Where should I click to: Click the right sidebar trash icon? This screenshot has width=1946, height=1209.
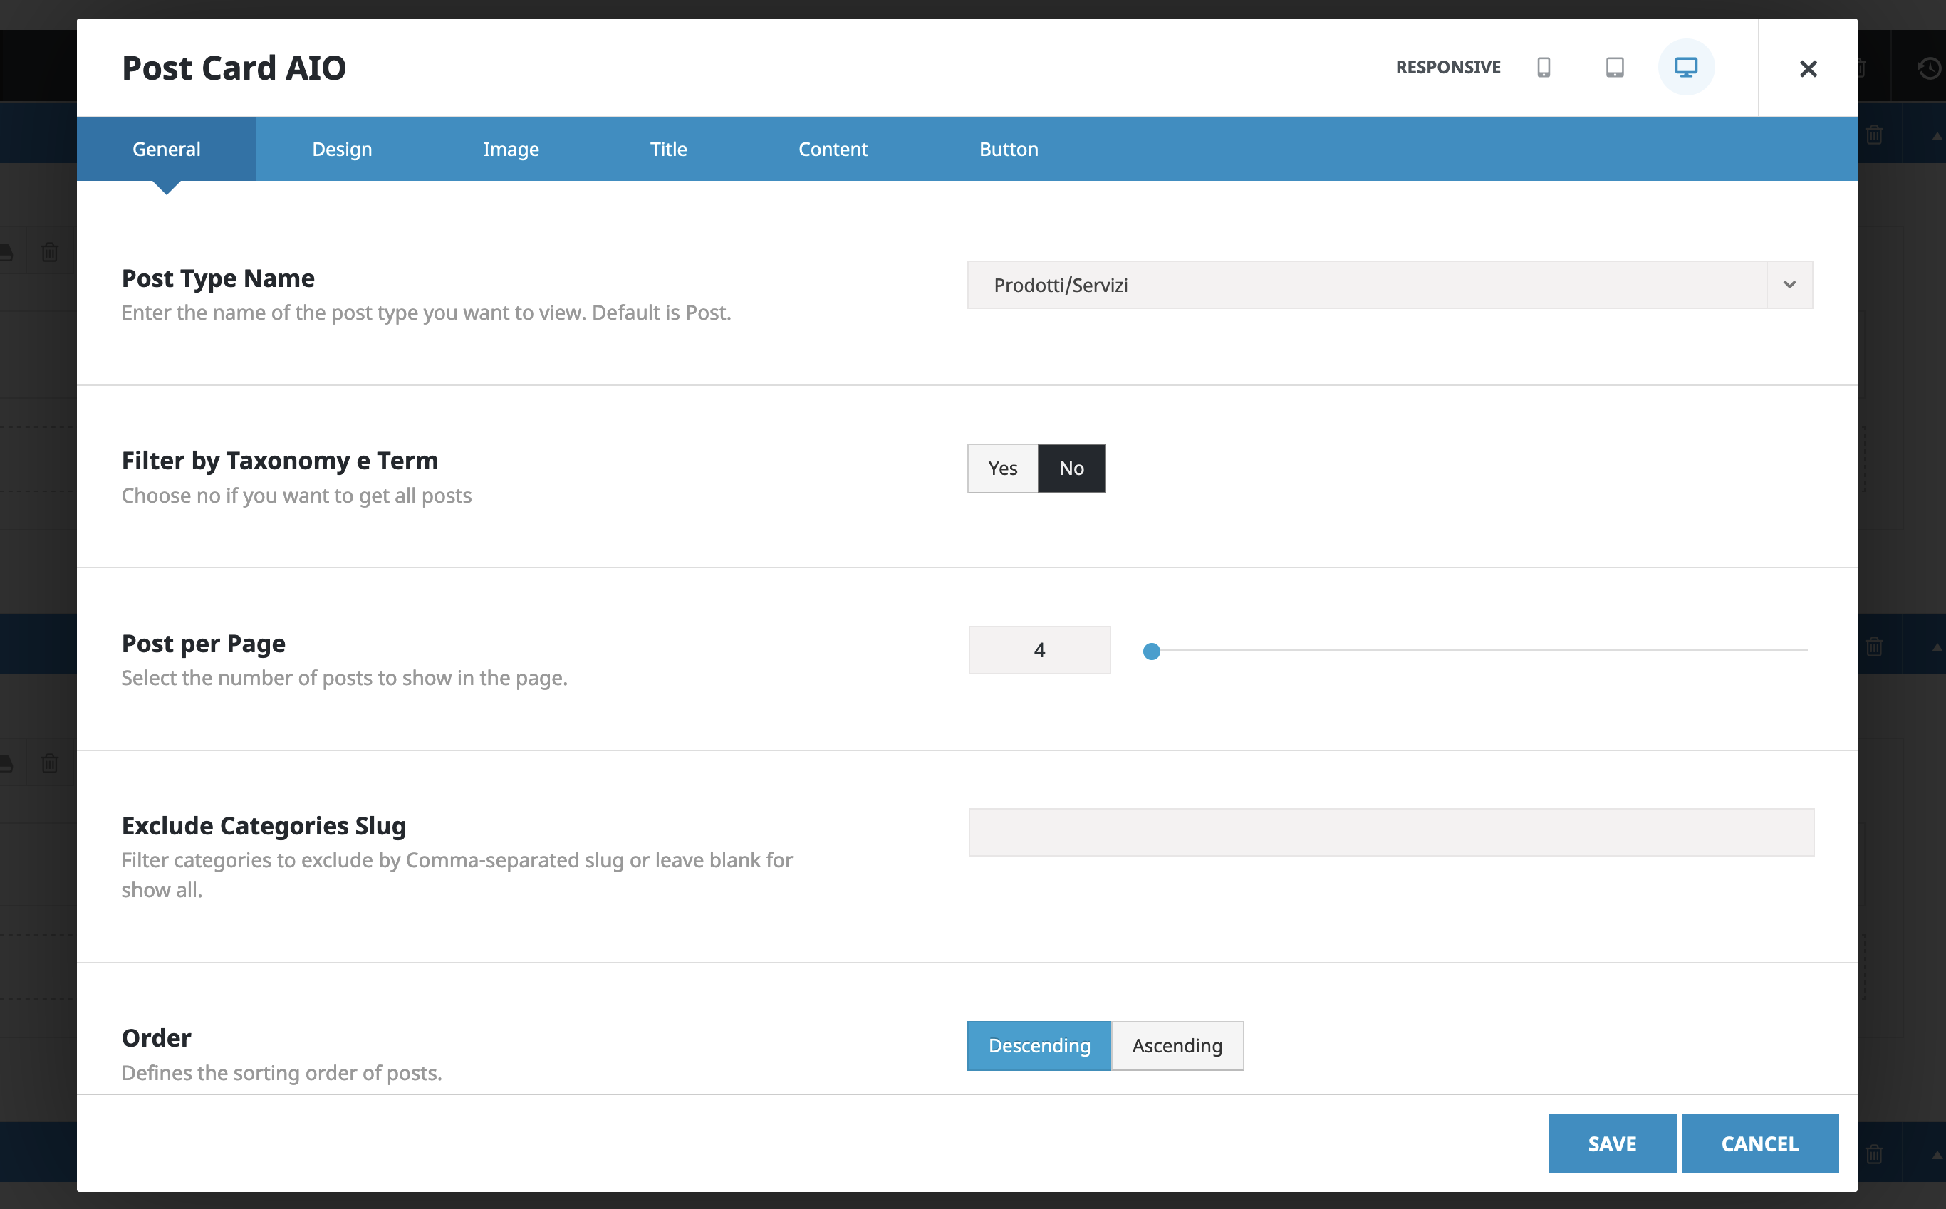pyautogui.click(x=1875, y=134)
